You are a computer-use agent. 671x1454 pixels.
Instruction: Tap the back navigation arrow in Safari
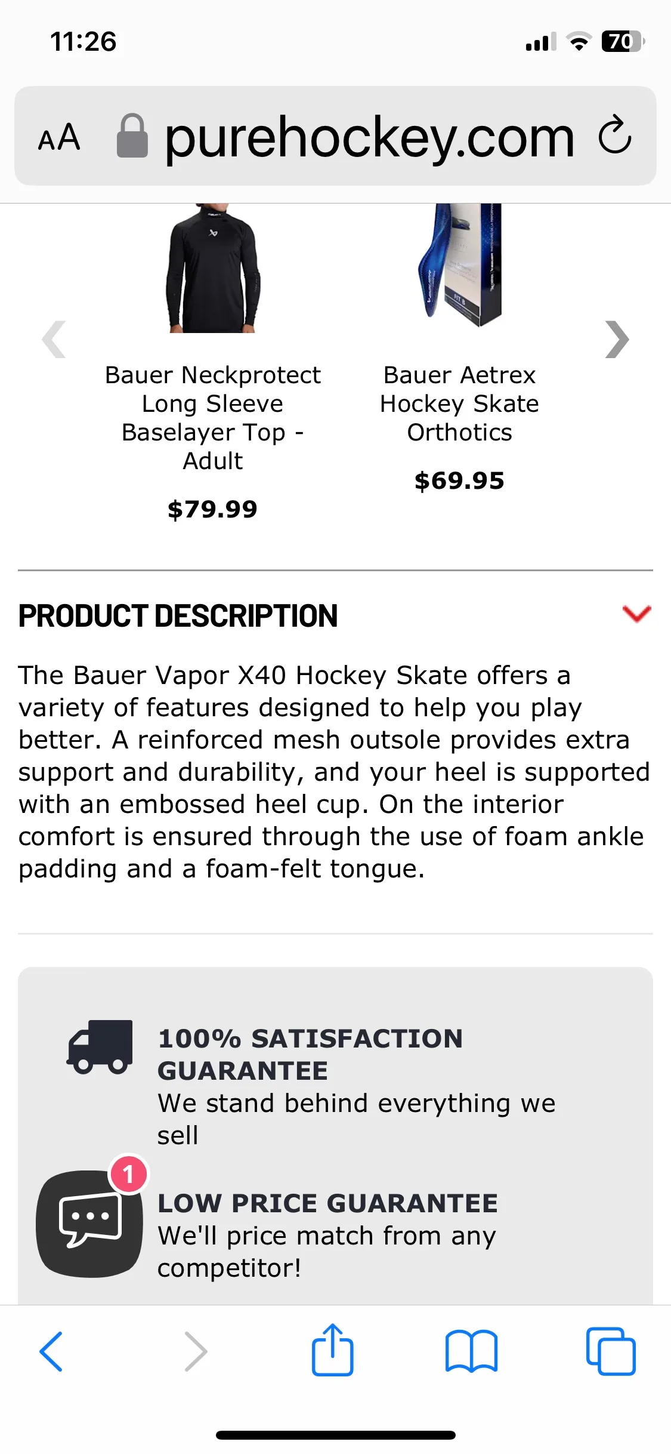click(51, 1350)
